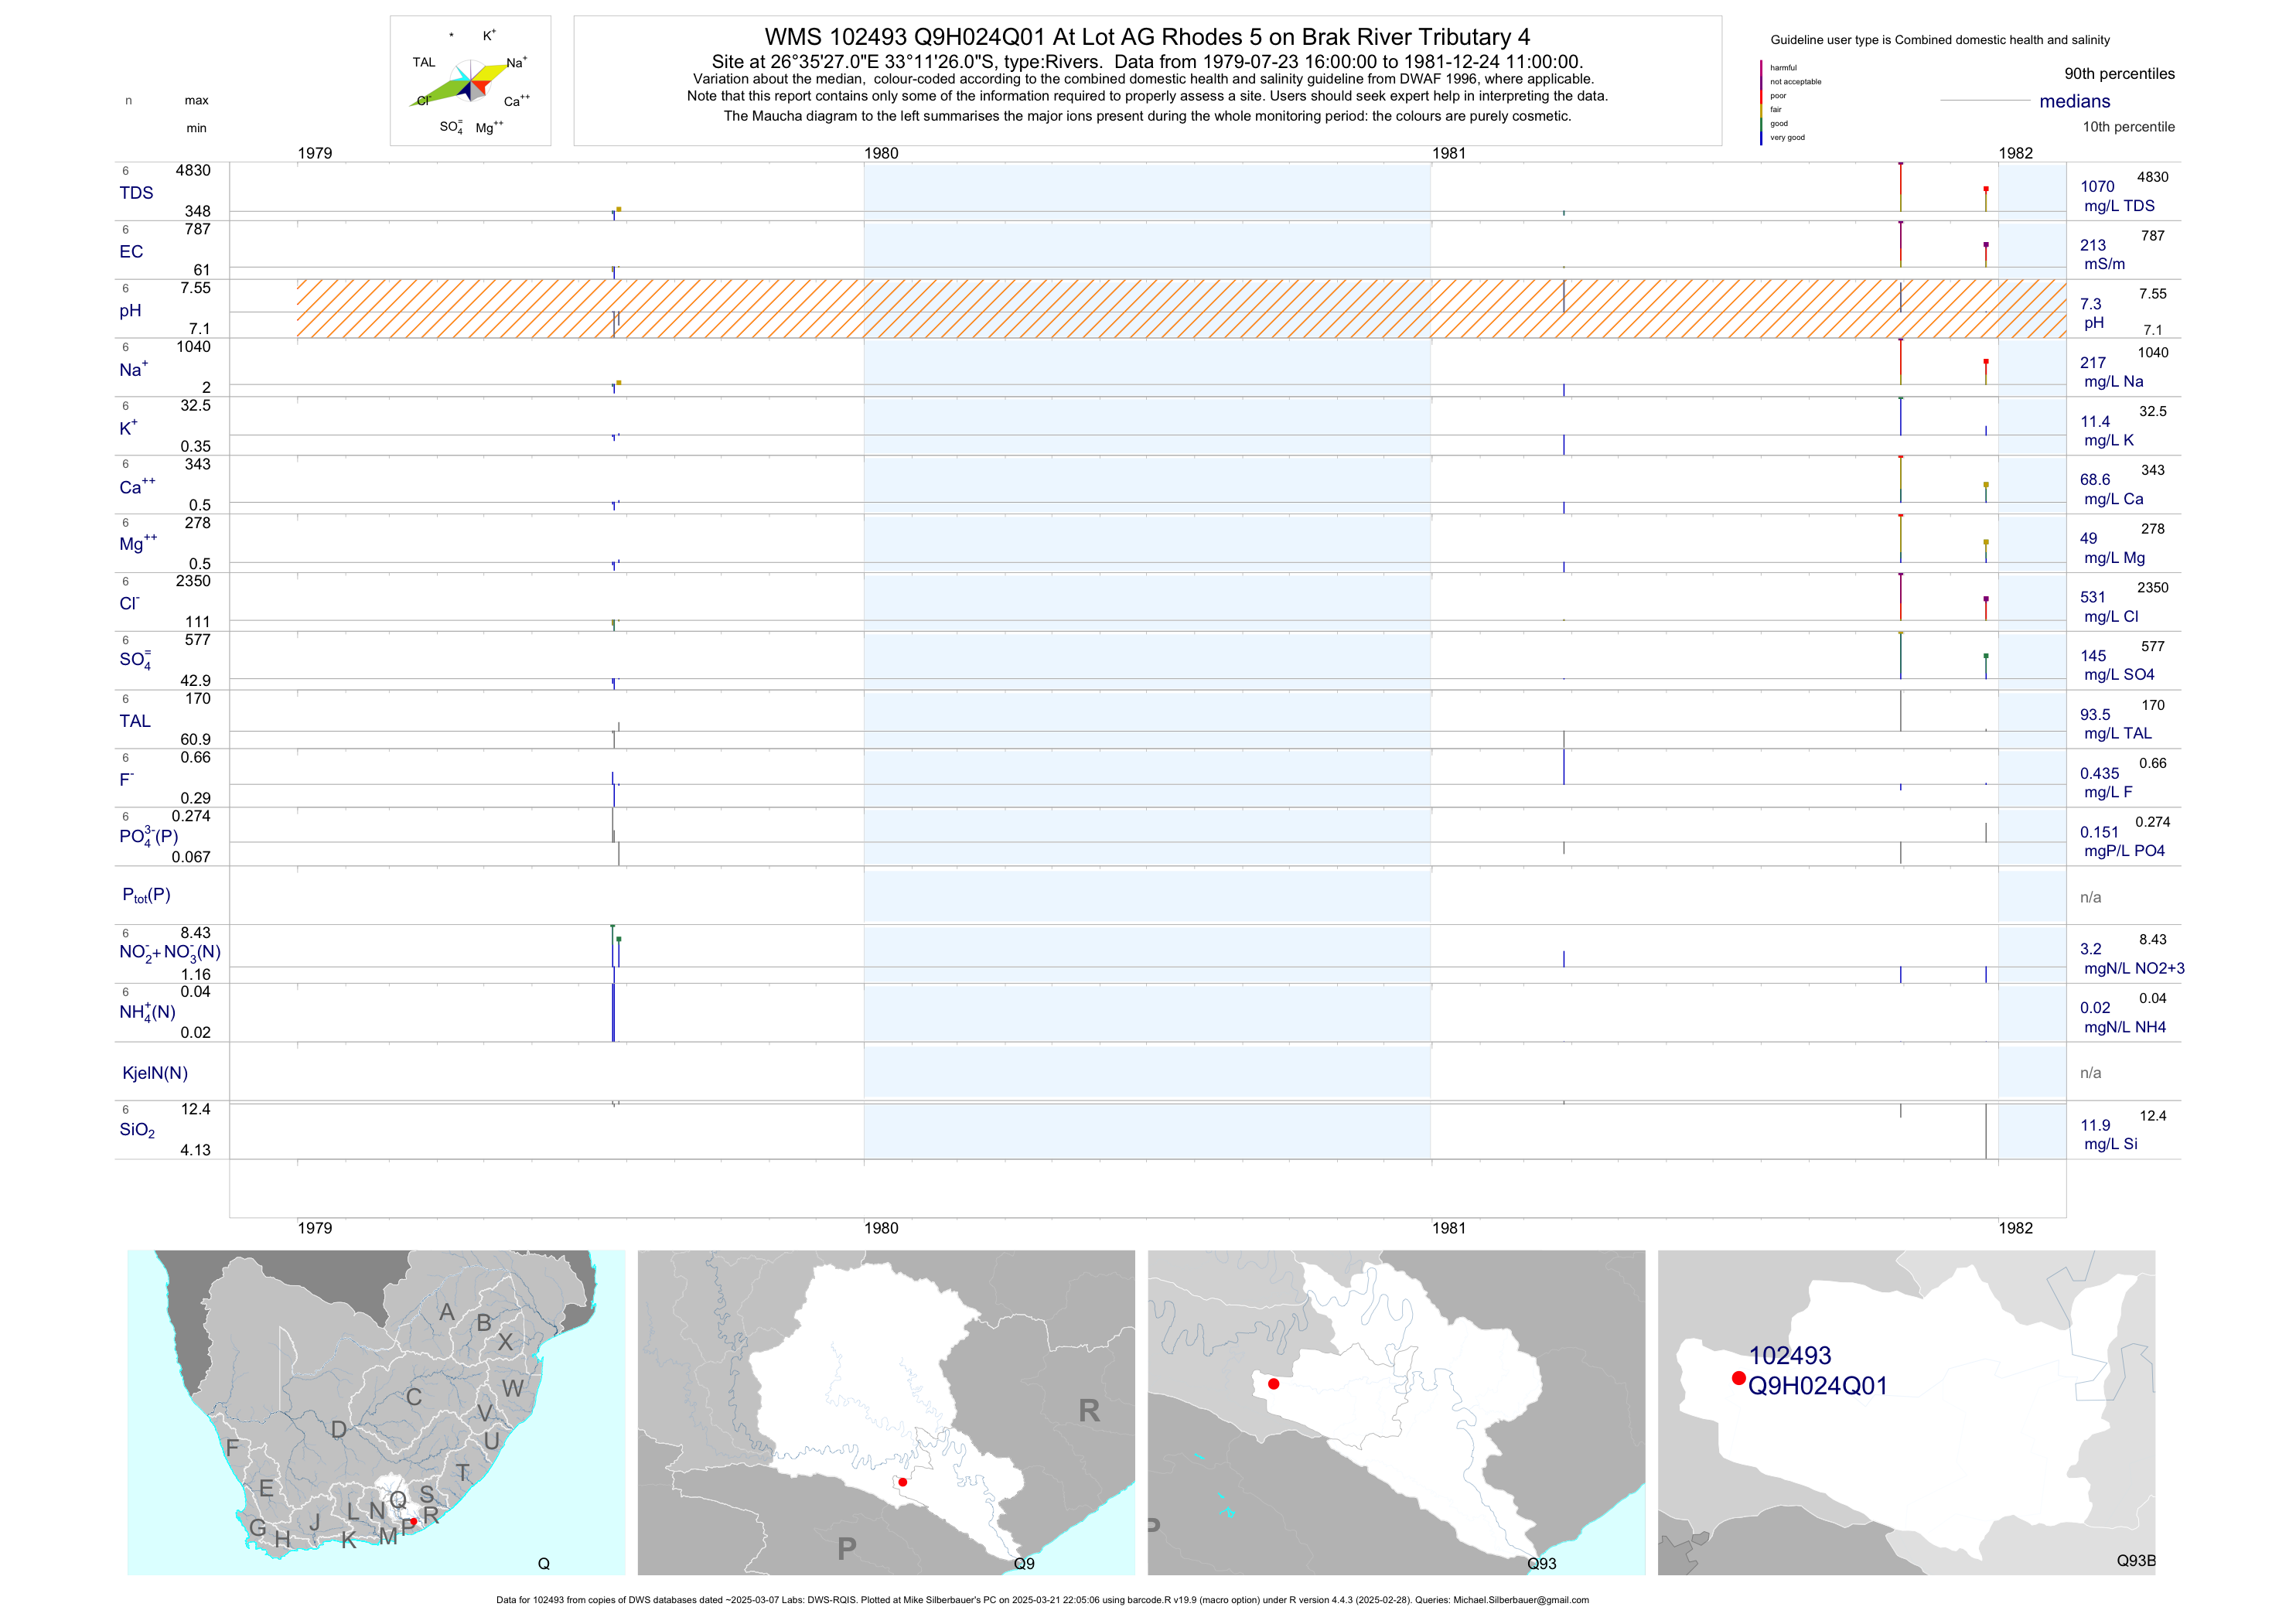Click the 1981 label on bottom time axis
This screenshot has height=1624, width=2296.
(x=1448, y=1228)
